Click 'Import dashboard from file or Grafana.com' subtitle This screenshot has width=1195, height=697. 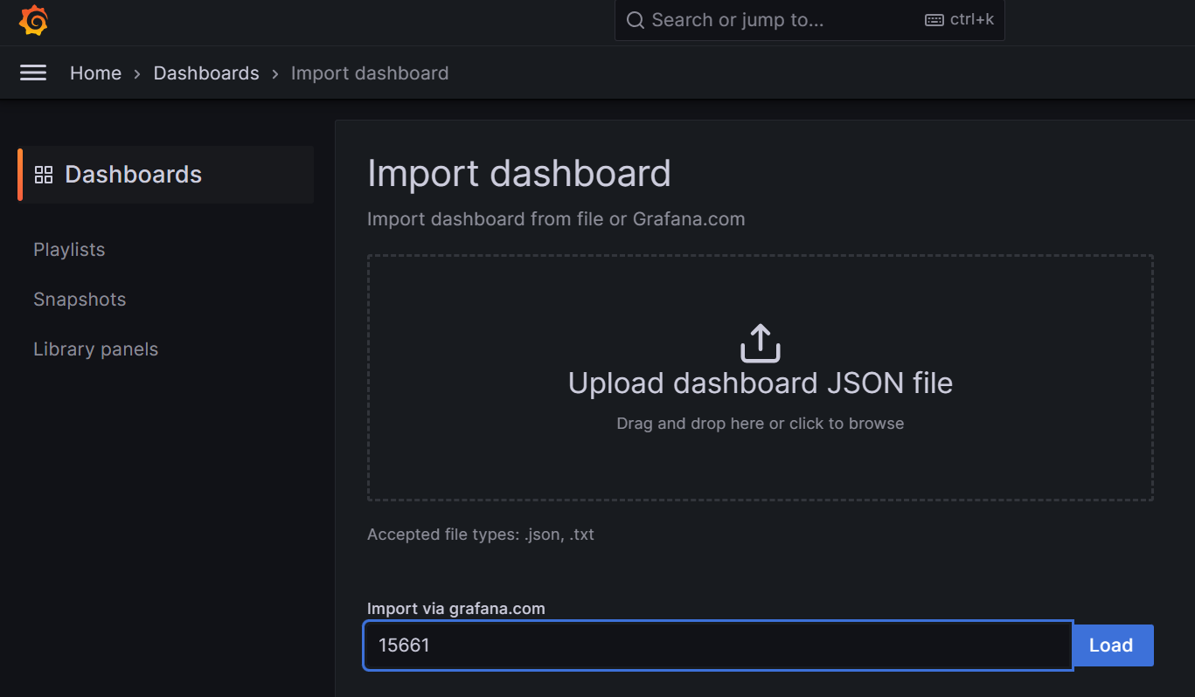point(556,219)
